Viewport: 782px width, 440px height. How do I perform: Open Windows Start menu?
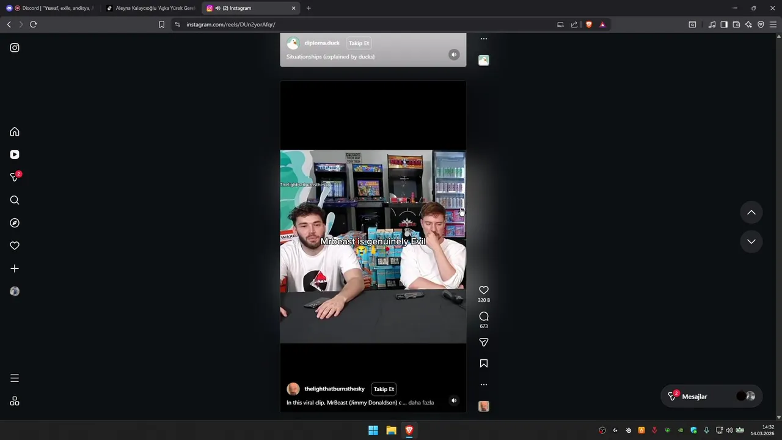point(373,430)
